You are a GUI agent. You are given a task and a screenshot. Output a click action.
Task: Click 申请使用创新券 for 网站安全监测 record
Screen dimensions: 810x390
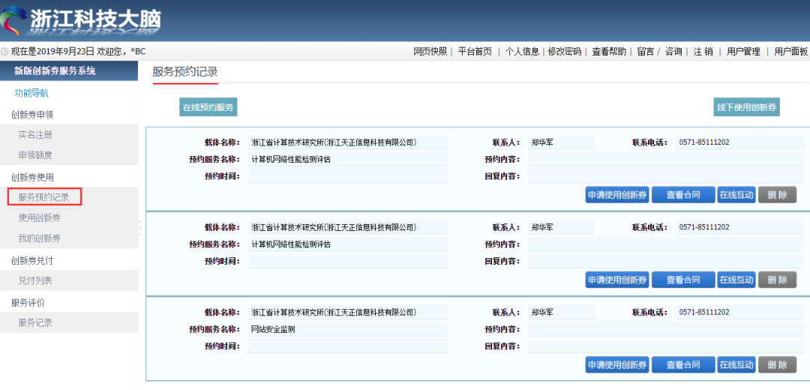(x=617, y=364)
